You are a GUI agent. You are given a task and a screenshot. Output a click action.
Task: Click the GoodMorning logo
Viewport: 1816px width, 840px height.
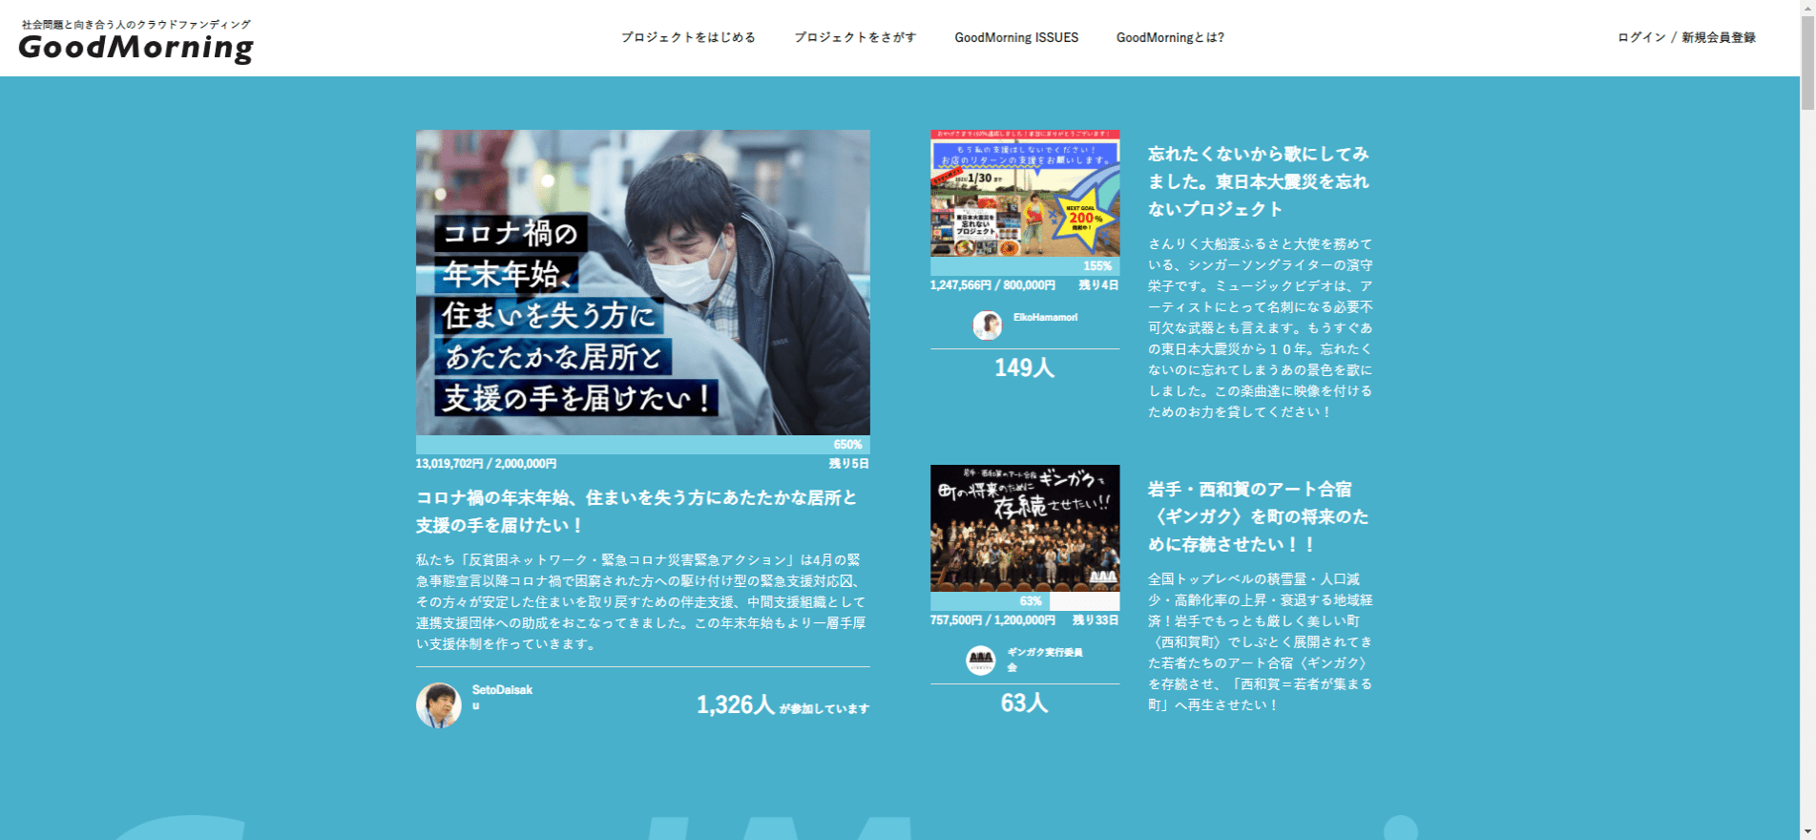136,48
